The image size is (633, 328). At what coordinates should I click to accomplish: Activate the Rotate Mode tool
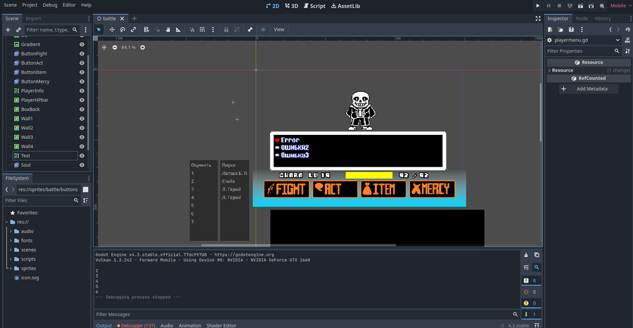click(122, 29)
